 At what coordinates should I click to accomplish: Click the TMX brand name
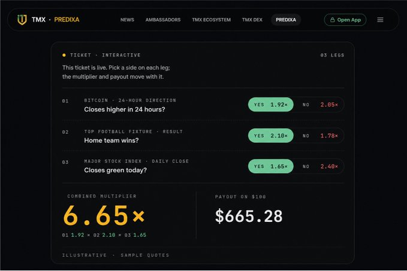pos(38,20)
